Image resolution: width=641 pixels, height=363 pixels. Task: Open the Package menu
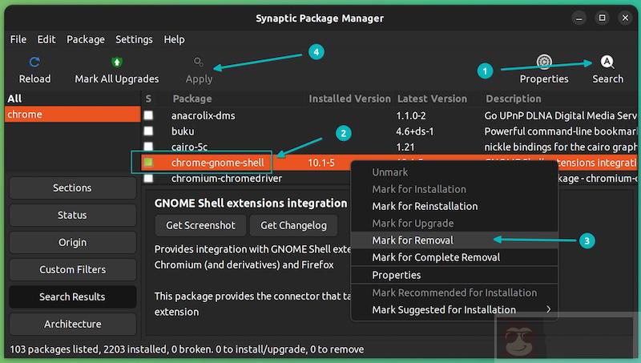pyautogui.click(x=86, y=39)
